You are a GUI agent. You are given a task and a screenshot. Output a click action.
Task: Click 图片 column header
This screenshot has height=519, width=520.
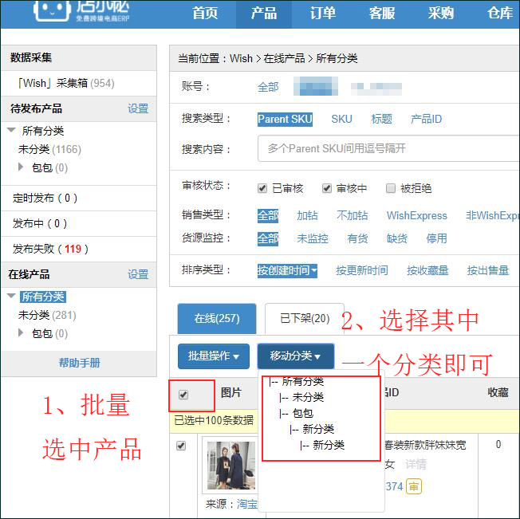pyautogui.click(x=231, y=392)
